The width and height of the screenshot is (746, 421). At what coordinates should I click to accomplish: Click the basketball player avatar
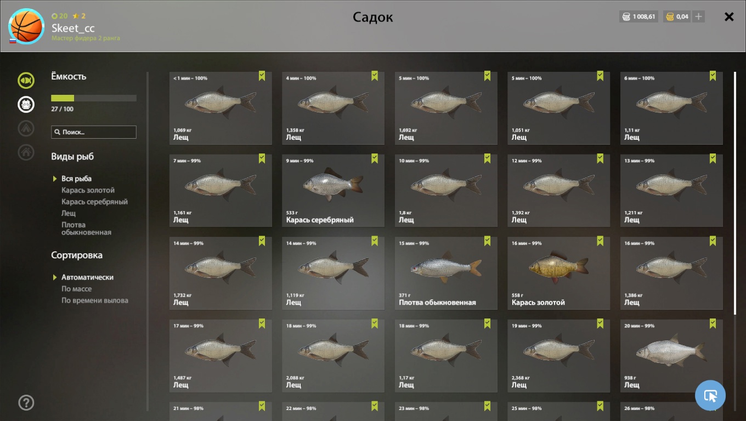click(x=26, y=26)
